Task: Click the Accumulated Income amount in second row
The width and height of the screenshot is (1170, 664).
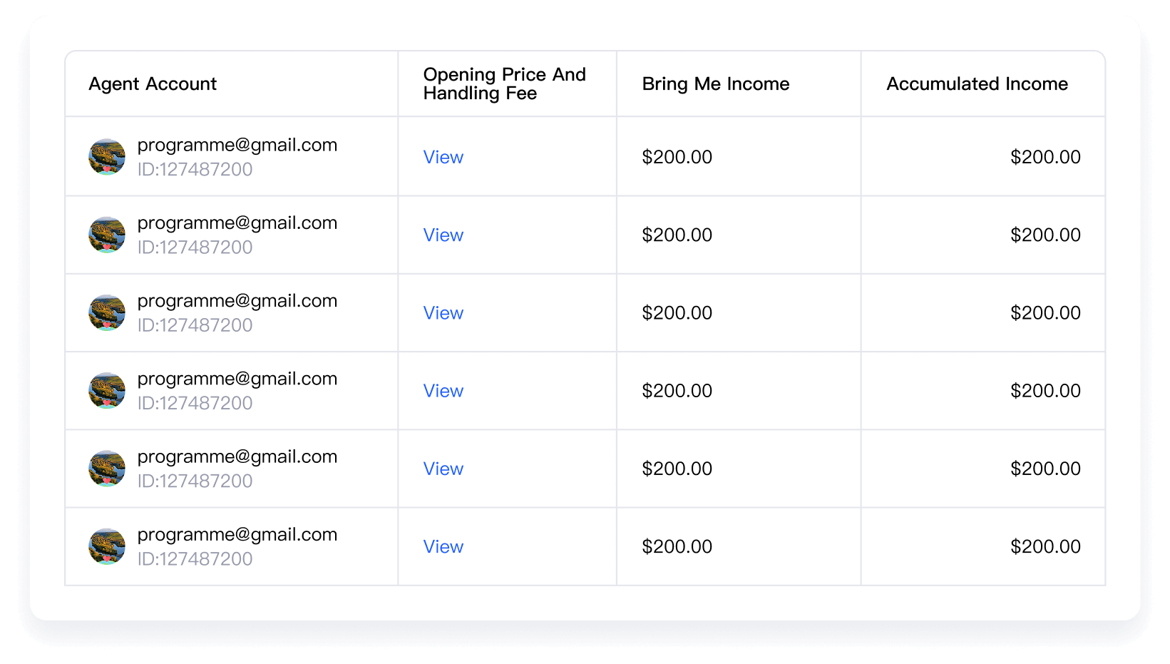Action: pos(1046,235)
